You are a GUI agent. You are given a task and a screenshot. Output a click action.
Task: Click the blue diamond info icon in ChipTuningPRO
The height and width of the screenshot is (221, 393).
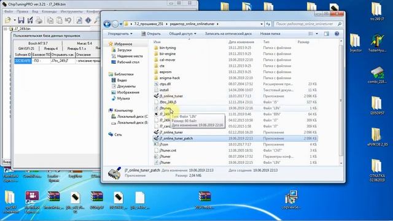(88, 20)
